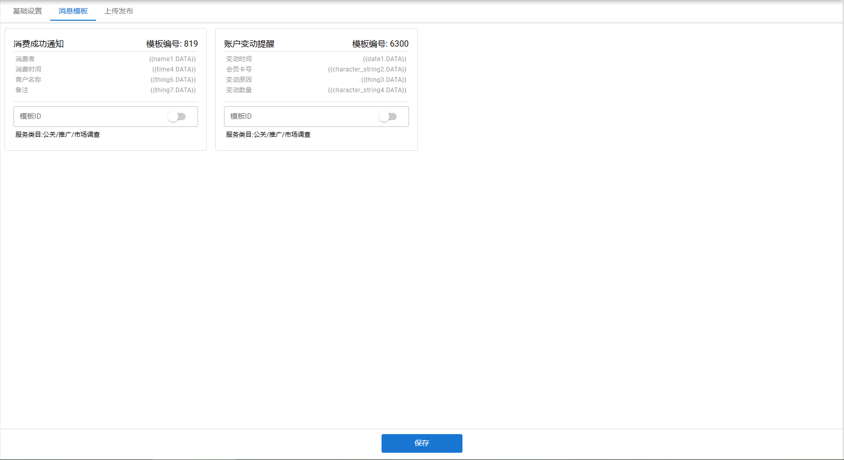Click the 变动原因 field label

coord(239,80)
